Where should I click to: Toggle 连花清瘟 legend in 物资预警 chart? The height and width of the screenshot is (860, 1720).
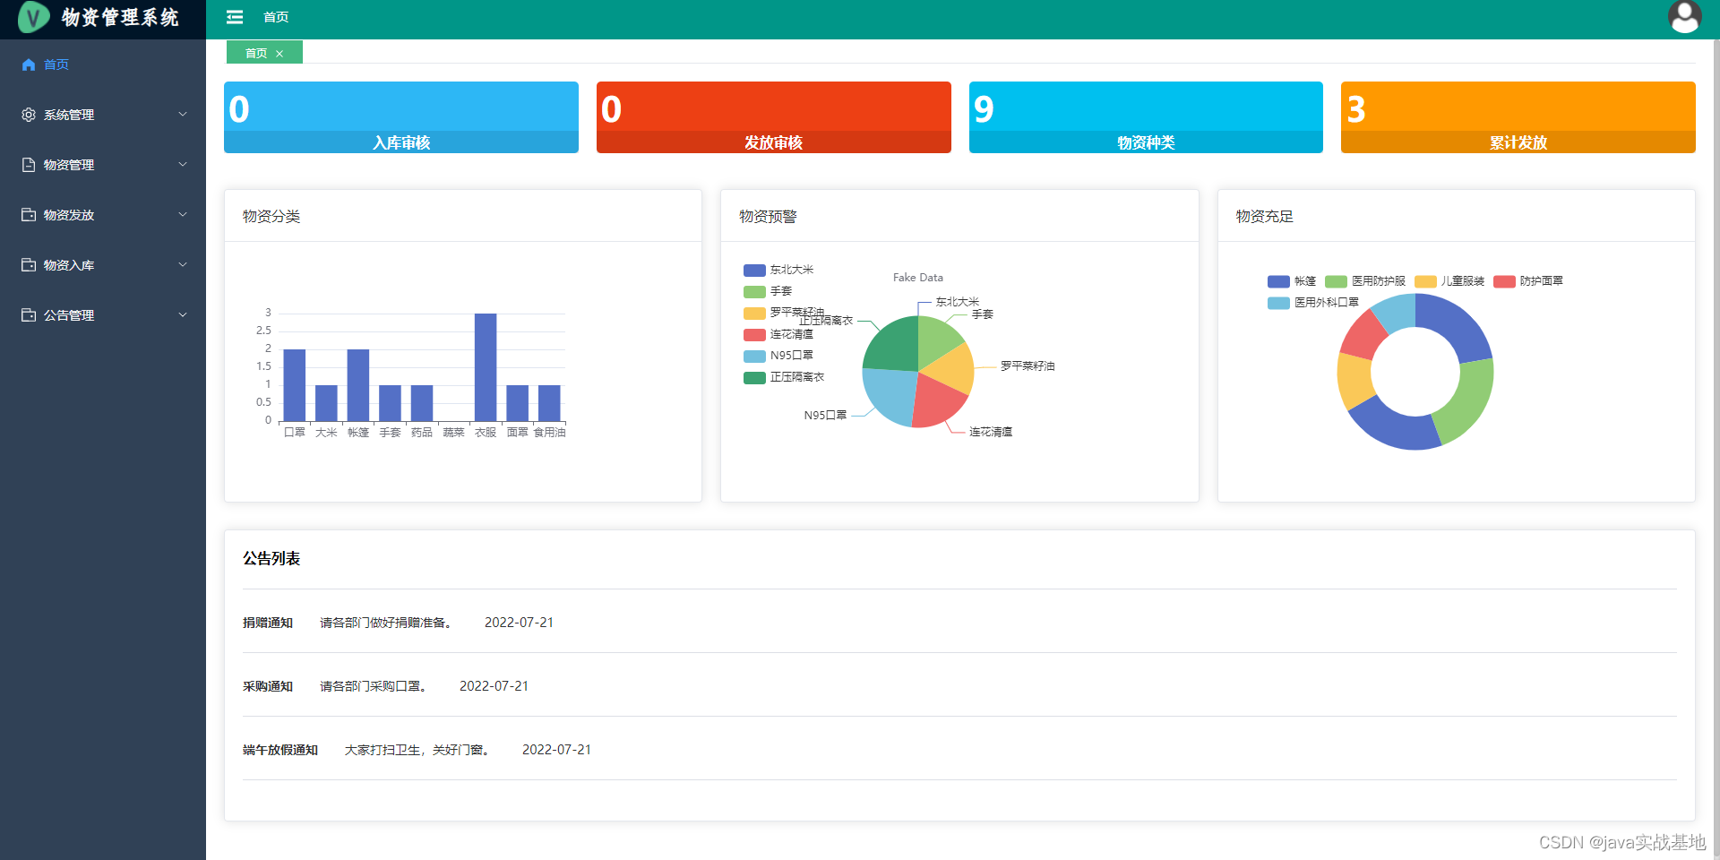tap(778, 334)
